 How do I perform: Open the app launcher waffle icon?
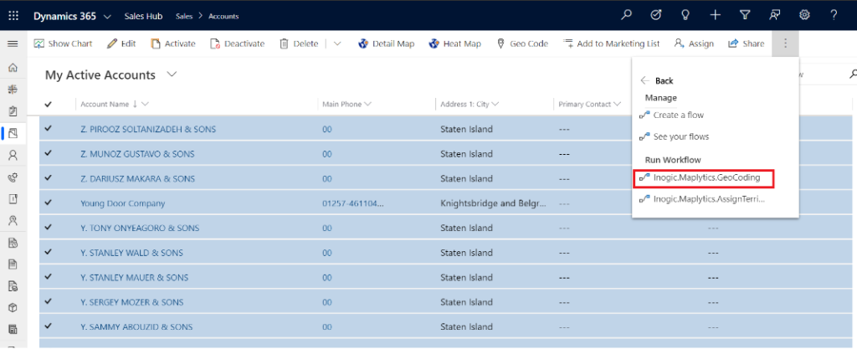(13, 15)
